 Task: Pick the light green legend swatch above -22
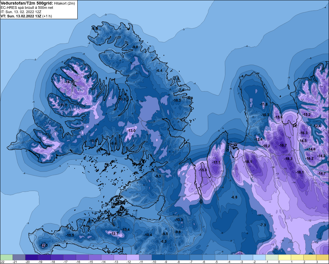coord(6,257)
